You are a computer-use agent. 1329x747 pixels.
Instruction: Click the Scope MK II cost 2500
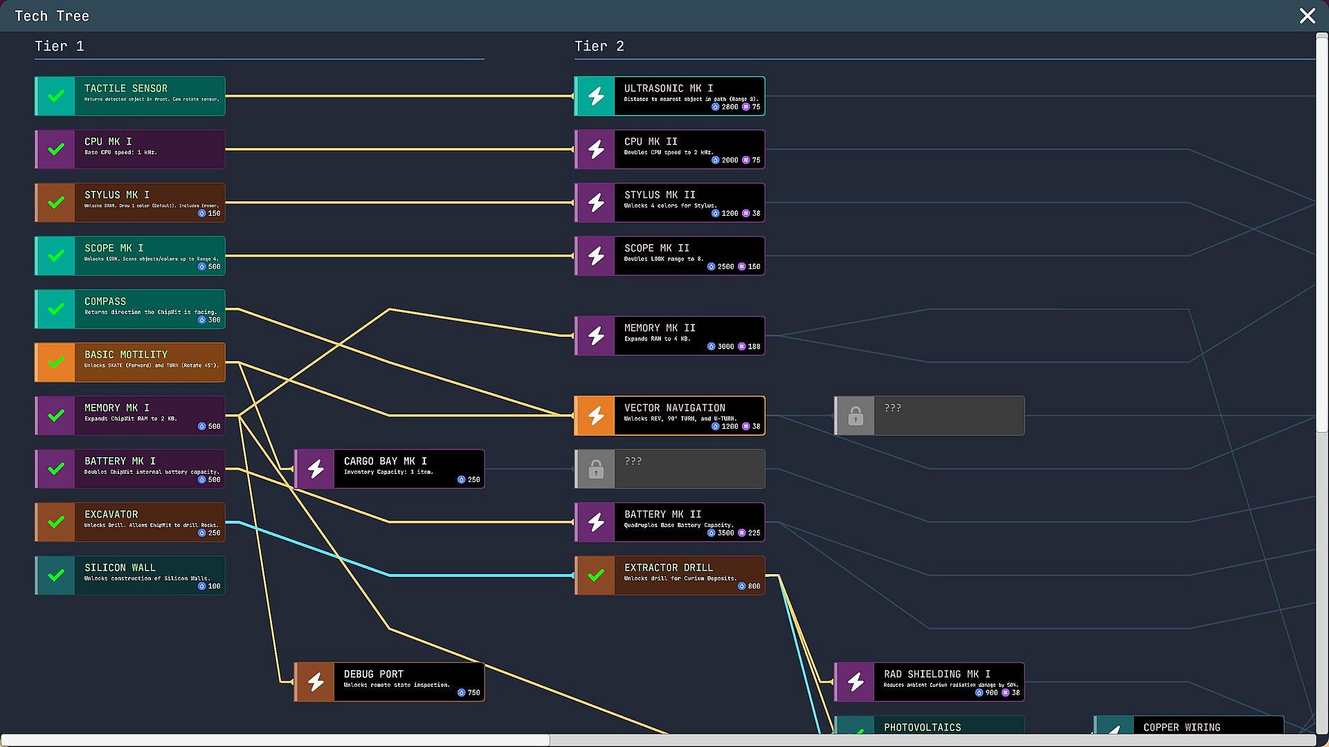[x=721, y=267]
